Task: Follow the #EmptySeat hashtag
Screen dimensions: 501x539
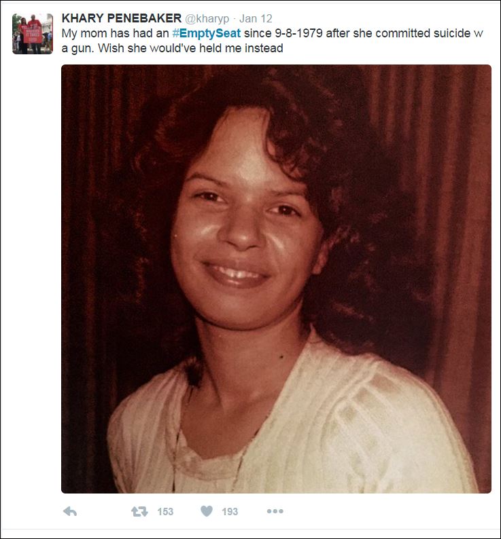Action: (206, 33)
